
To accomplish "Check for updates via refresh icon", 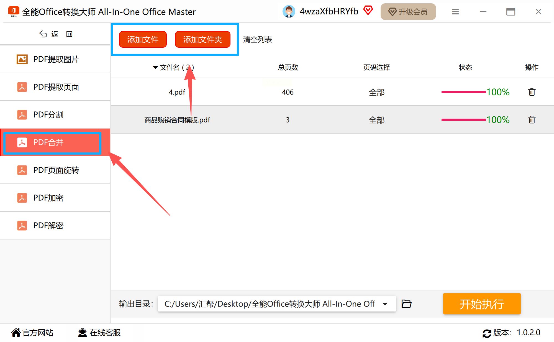I will (487, 333).
